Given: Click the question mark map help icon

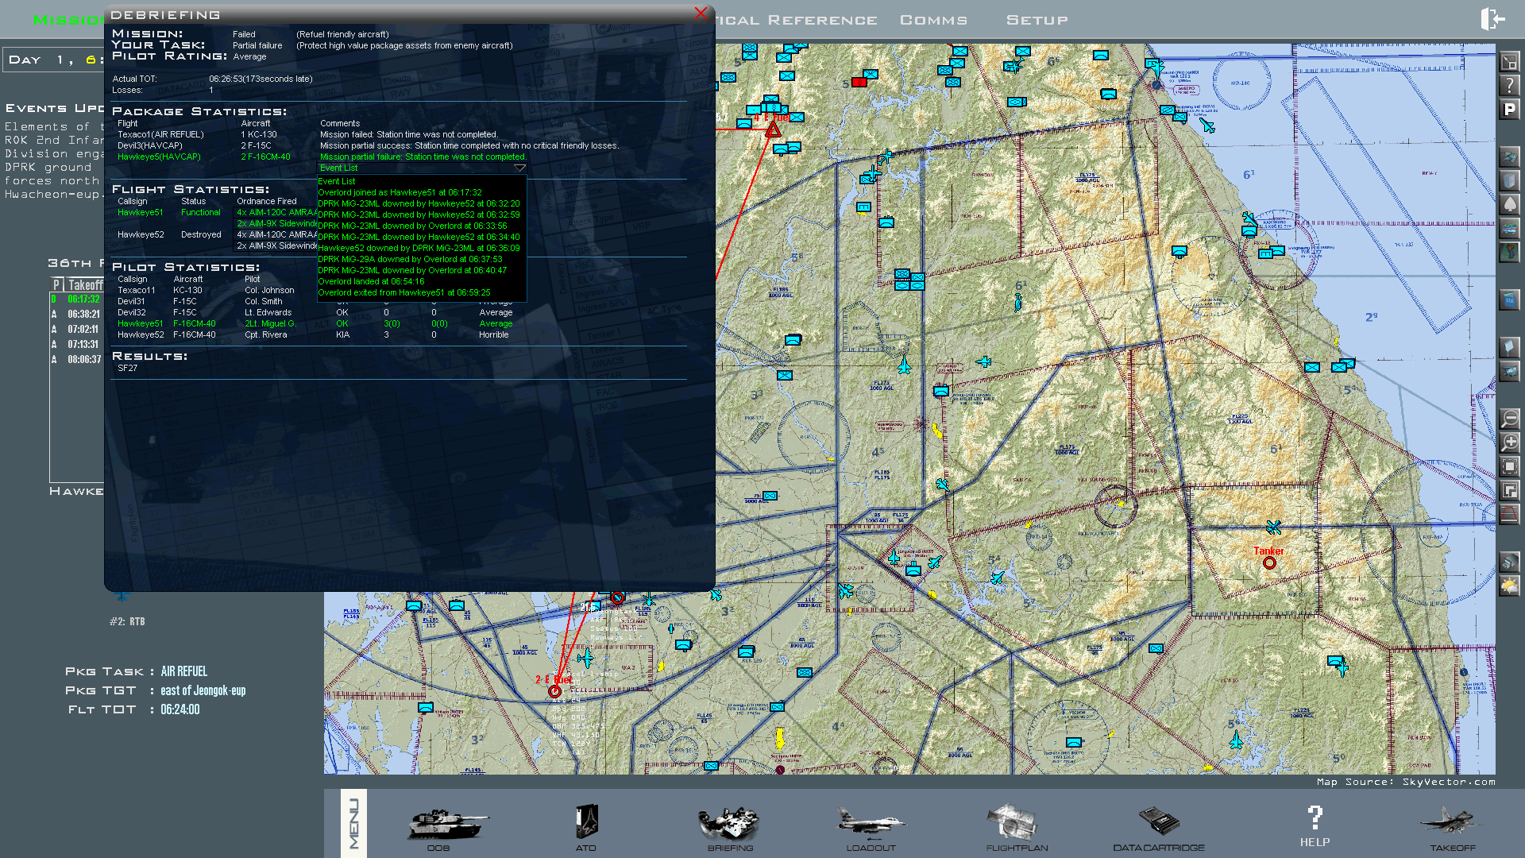Looking at the screenshot, I should tap(1509, 86).
